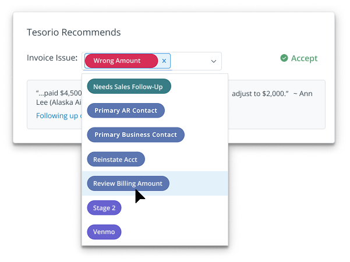
Task: Remove the Wrong Amount tag with x
Action: tap(164, 61)
